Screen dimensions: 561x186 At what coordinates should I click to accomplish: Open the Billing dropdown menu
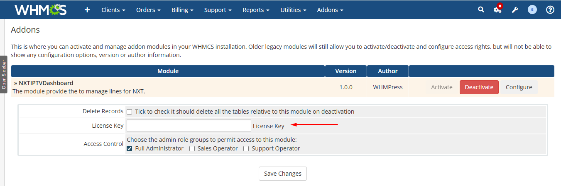pyautogui.click(x=182, y=10)
